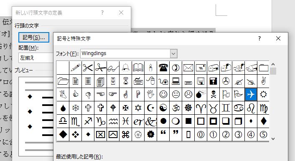
Task: Close the 記号と特殊文字 dialog
Action: click(278, 38)
